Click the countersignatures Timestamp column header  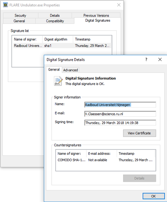pyautogui.click(x=136, y=153)
